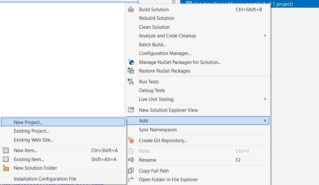
Task: Open Batch Build...
Action: tap(198, 45)
